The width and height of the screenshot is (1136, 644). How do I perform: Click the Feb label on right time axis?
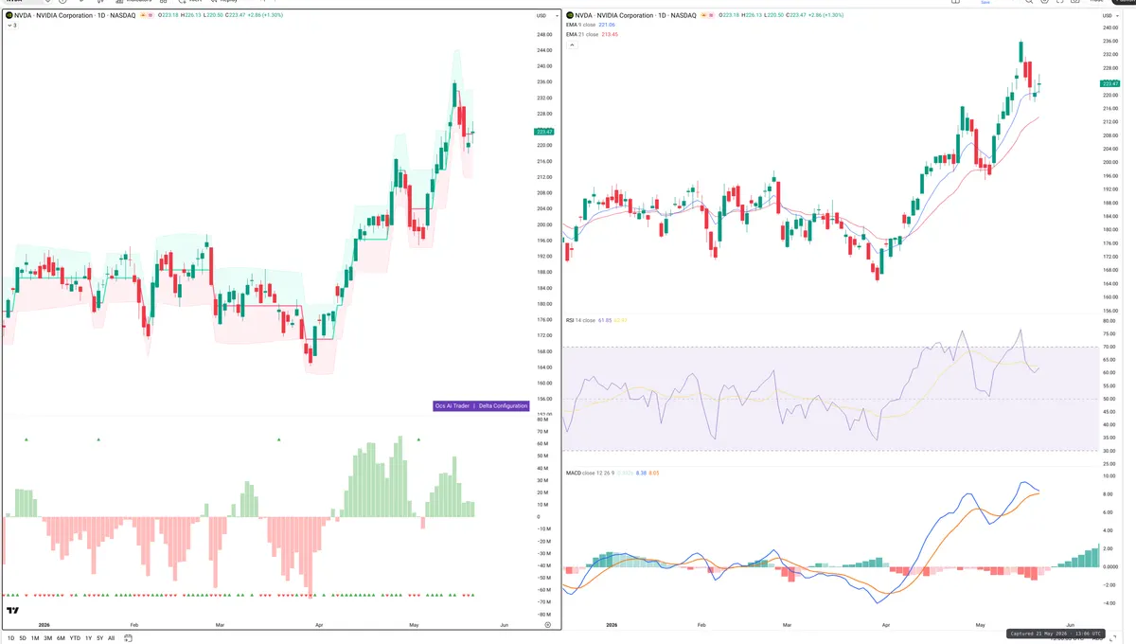(701, 625)
